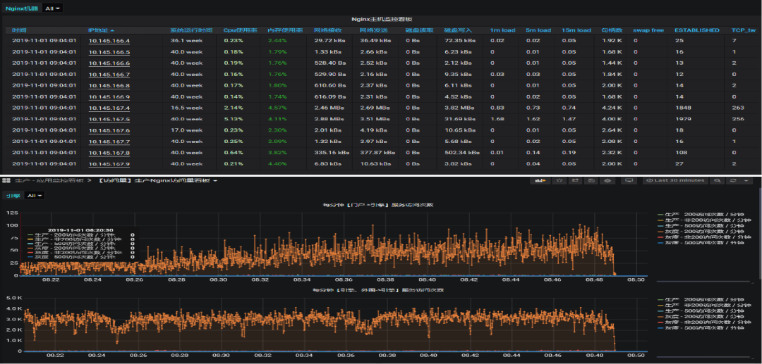Image resolution: width=762 pixels, height=364 pixels.
Task: Sort table by ESTABLISHED column header
Action: (696, 30)
